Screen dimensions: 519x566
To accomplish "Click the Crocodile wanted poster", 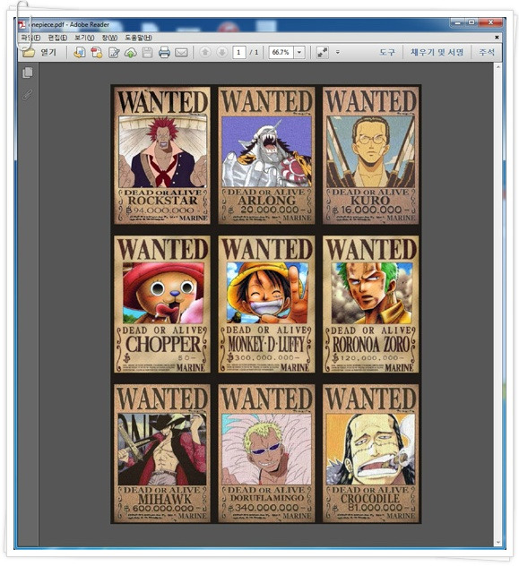I will [x=370, y=453].
